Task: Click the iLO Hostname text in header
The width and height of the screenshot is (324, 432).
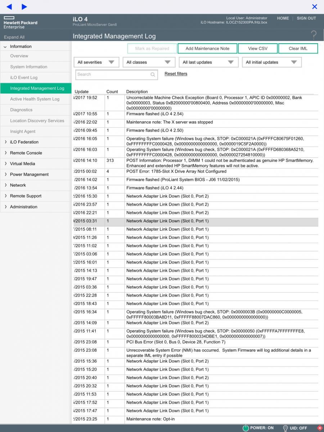Action: point(234,22)
